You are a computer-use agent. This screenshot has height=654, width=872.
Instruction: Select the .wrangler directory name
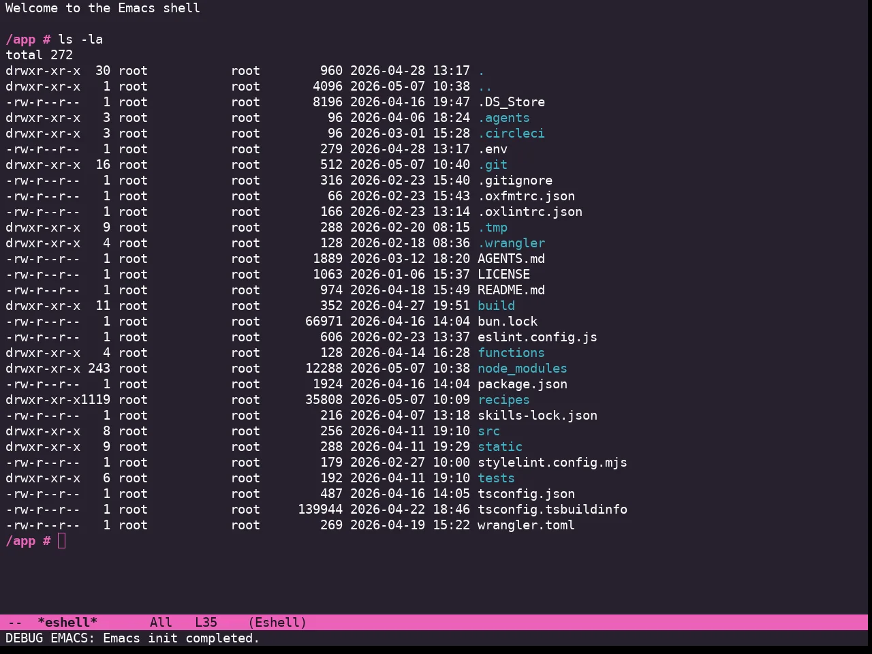[512, 243]
